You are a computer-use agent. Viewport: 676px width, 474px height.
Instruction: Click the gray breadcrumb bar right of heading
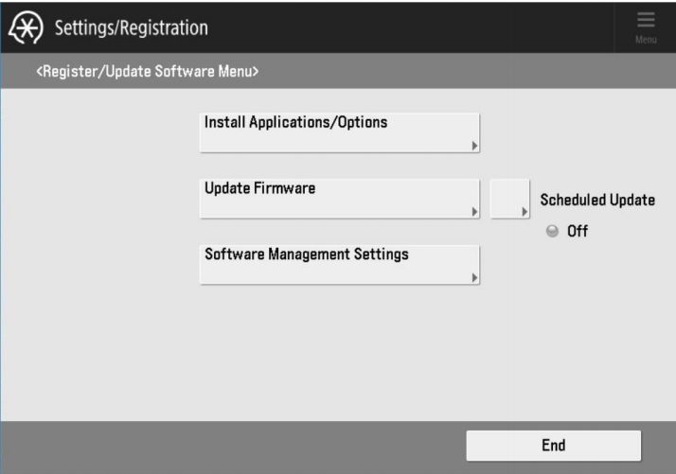click(473, 71)
